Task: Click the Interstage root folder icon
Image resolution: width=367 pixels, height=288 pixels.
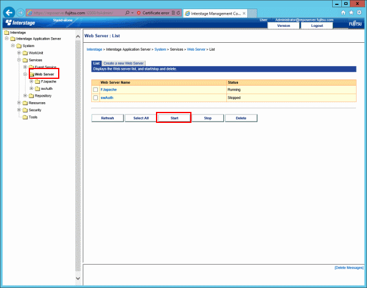Action: click(x=7, y=32)
